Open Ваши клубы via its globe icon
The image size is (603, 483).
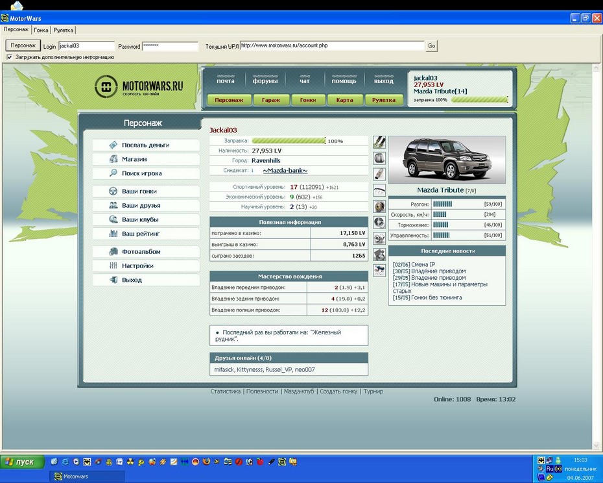coord(113,219)
